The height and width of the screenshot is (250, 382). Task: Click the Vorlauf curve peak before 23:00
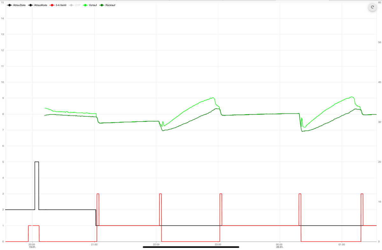pyautogui.click(x=212, y=98)
